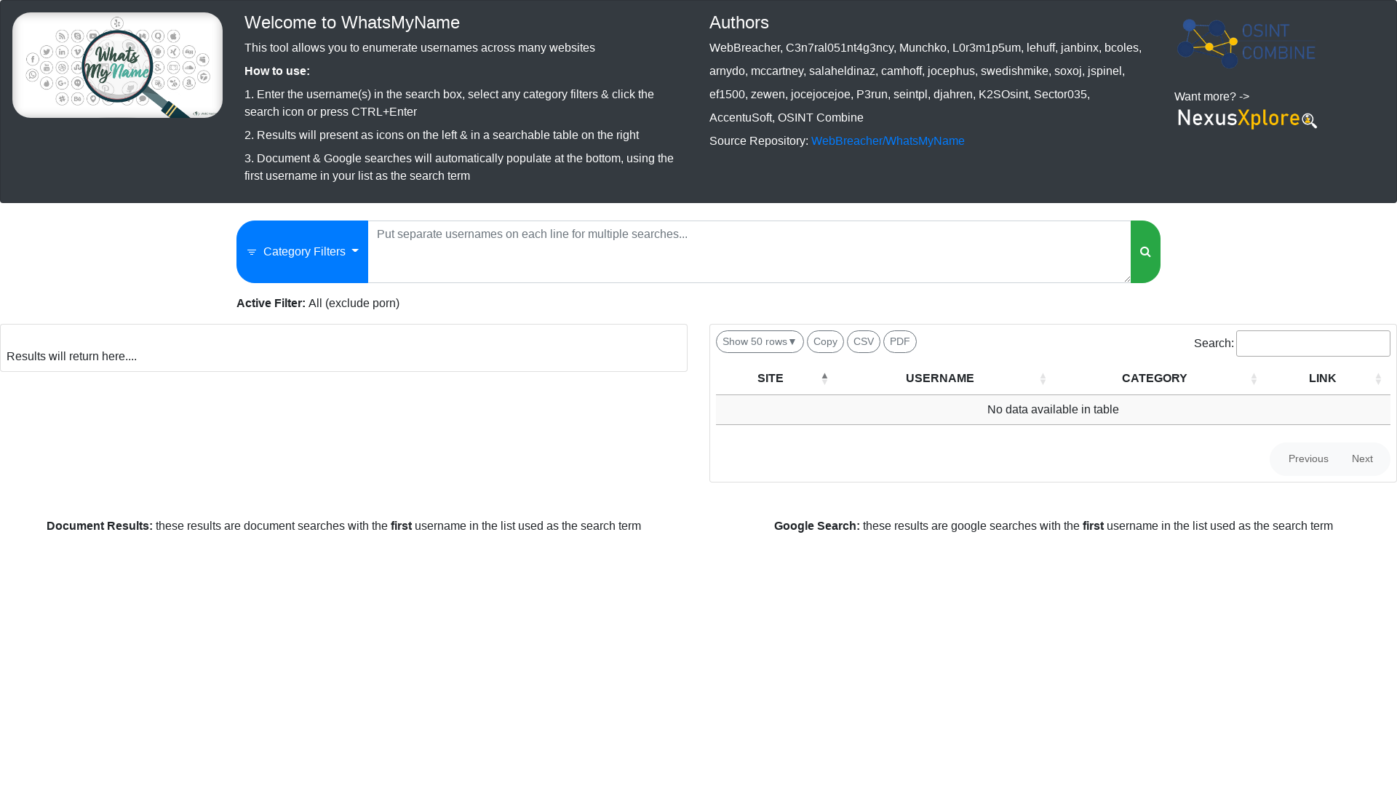Click the 'Authors' heading

click(x=739, y=23)
